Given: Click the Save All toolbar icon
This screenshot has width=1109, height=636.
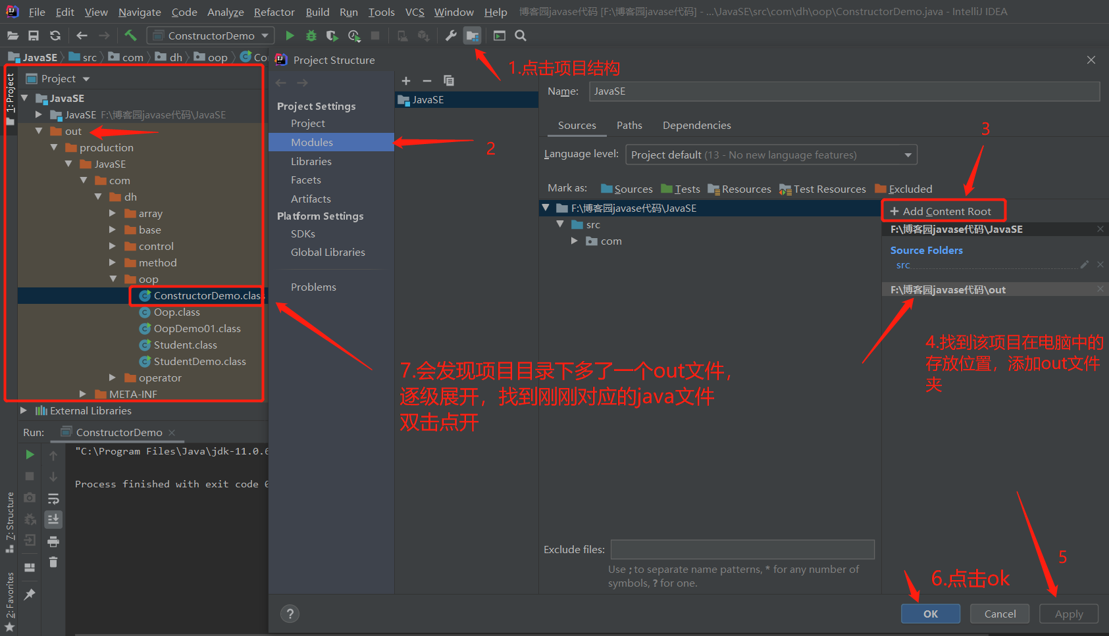Looking at the screenshot, I should click(x=34, y=36).
